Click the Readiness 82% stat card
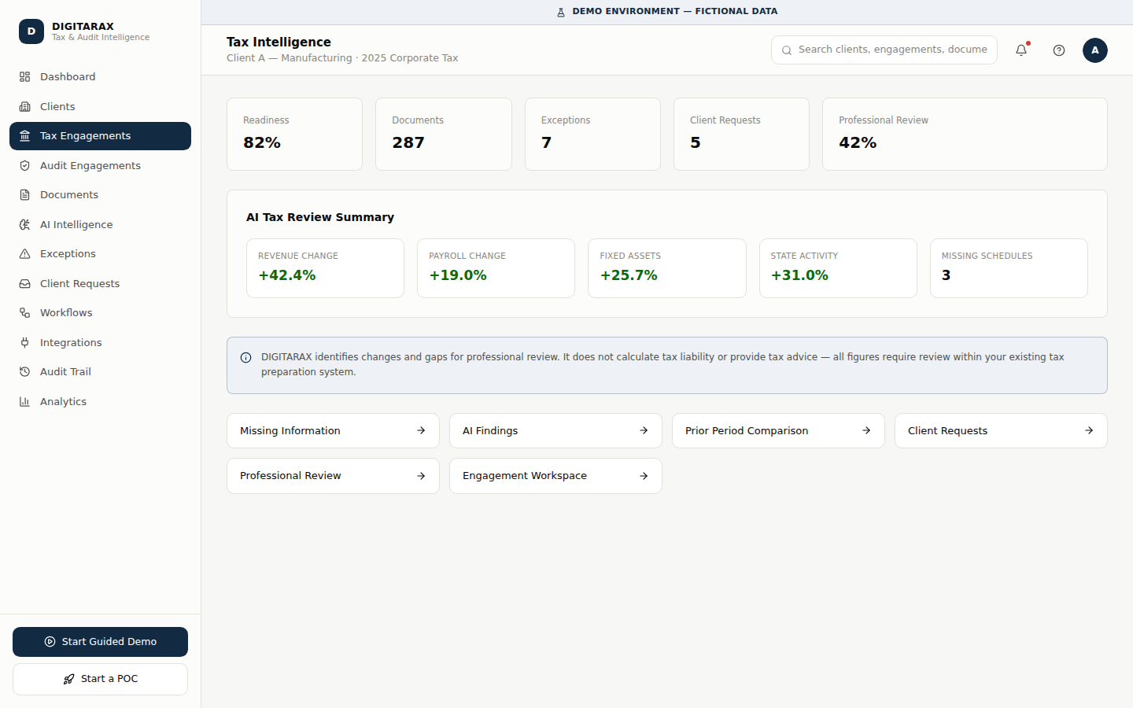Screen dimensions: 1133x708 (x=294, y=134)
